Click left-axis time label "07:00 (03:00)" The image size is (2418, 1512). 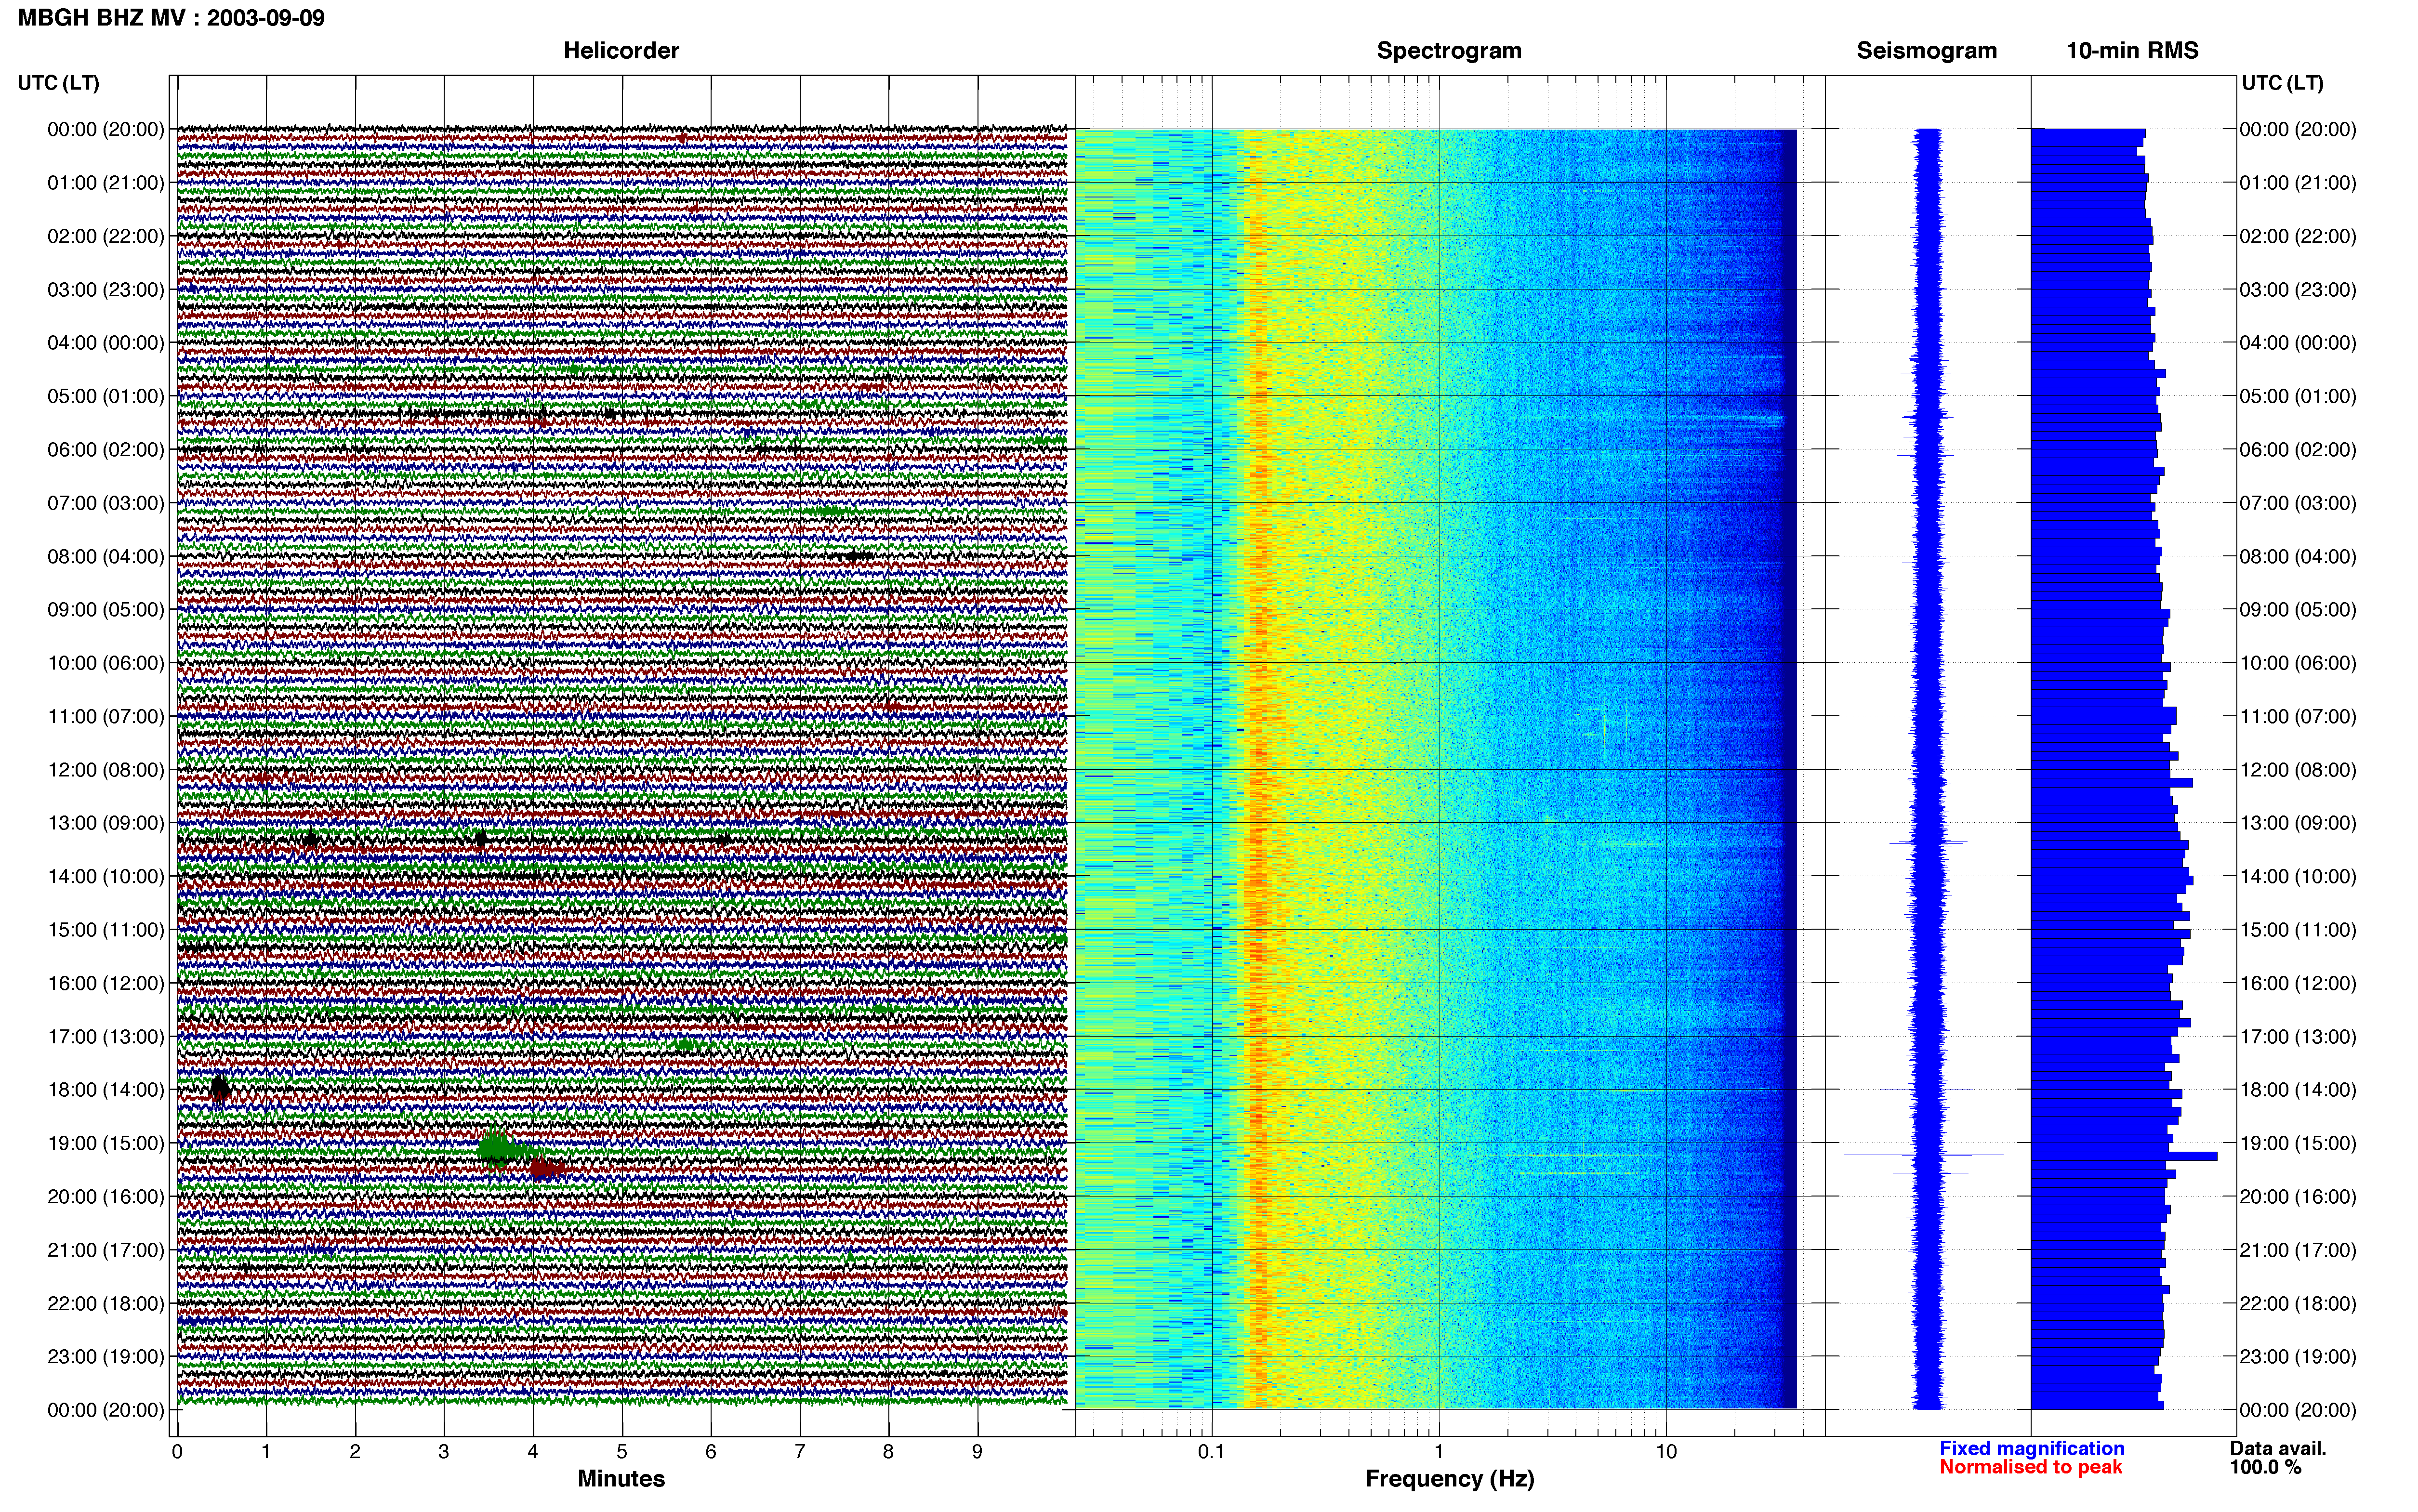click(106, 503)
